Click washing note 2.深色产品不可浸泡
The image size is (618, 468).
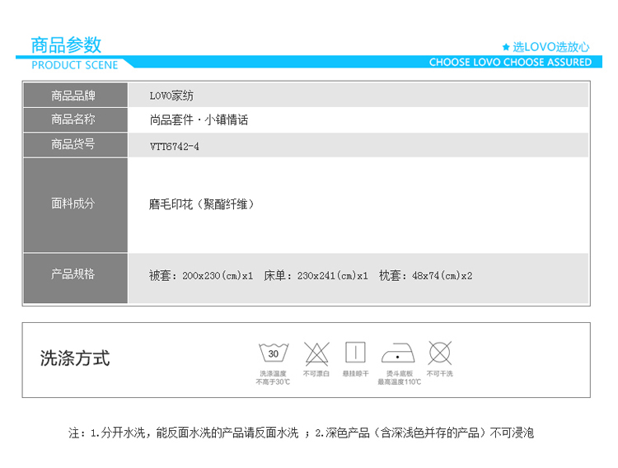[x=424, y=433]
